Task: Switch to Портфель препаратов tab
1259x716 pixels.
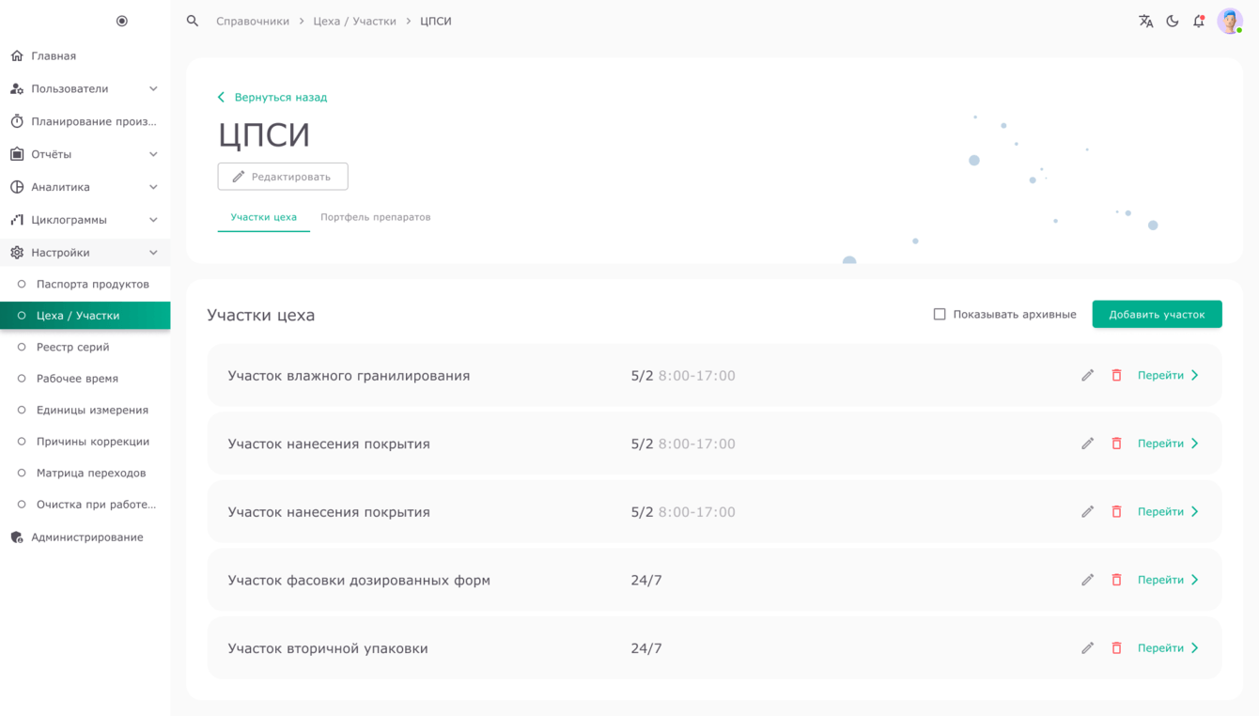Action: [x=375, y=217]
